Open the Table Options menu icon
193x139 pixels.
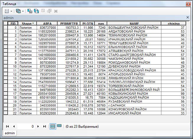point(7,11)
